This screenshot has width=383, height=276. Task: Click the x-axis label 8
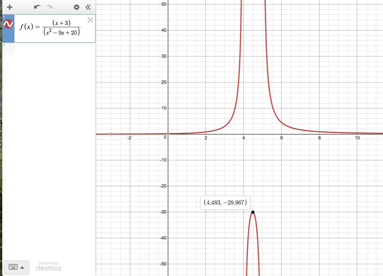point(319,138)
